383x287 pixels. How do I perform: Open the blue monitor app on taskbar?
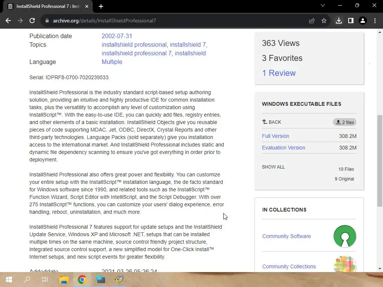click(100, 280)
